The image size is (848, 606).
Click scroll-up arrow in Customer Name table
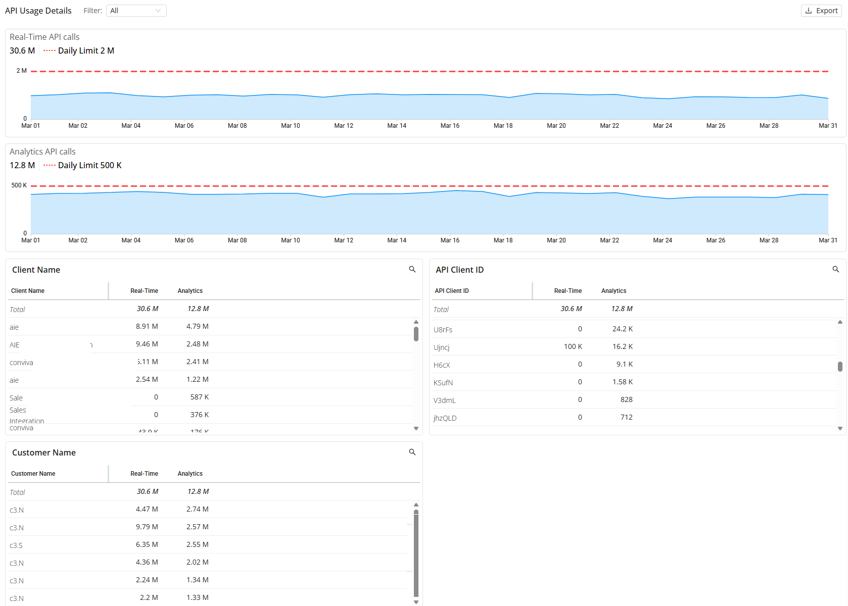(416, 504)
